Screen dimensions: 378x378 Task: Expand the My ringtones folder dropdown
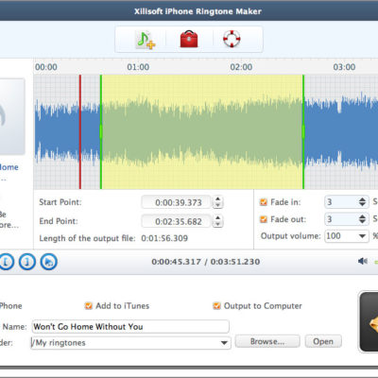pos(224,343)
